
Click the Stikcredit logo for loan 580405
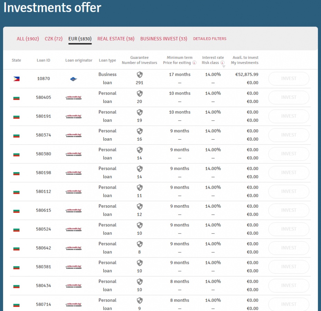(x=74, y=98)
